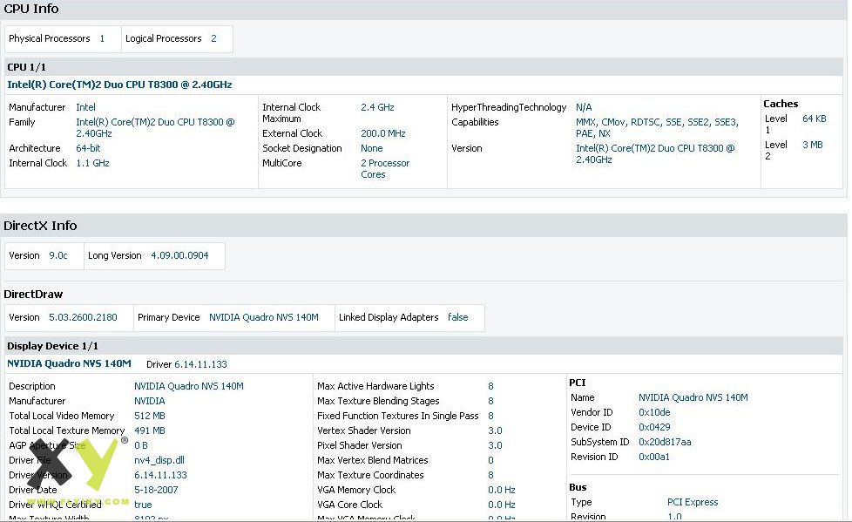This screenshot has height=522, width=852.
Task: Select the Socket Designation value "None"
Action: tap(372, 148)
